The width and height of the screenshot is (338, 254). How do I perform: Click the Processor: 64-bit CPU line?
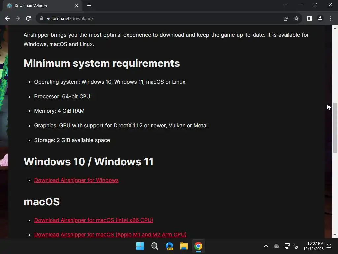coord(62,96)
